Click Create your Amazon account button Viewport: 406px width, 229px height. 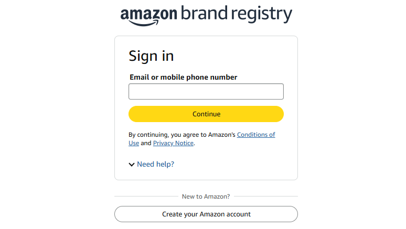[206, 214]
